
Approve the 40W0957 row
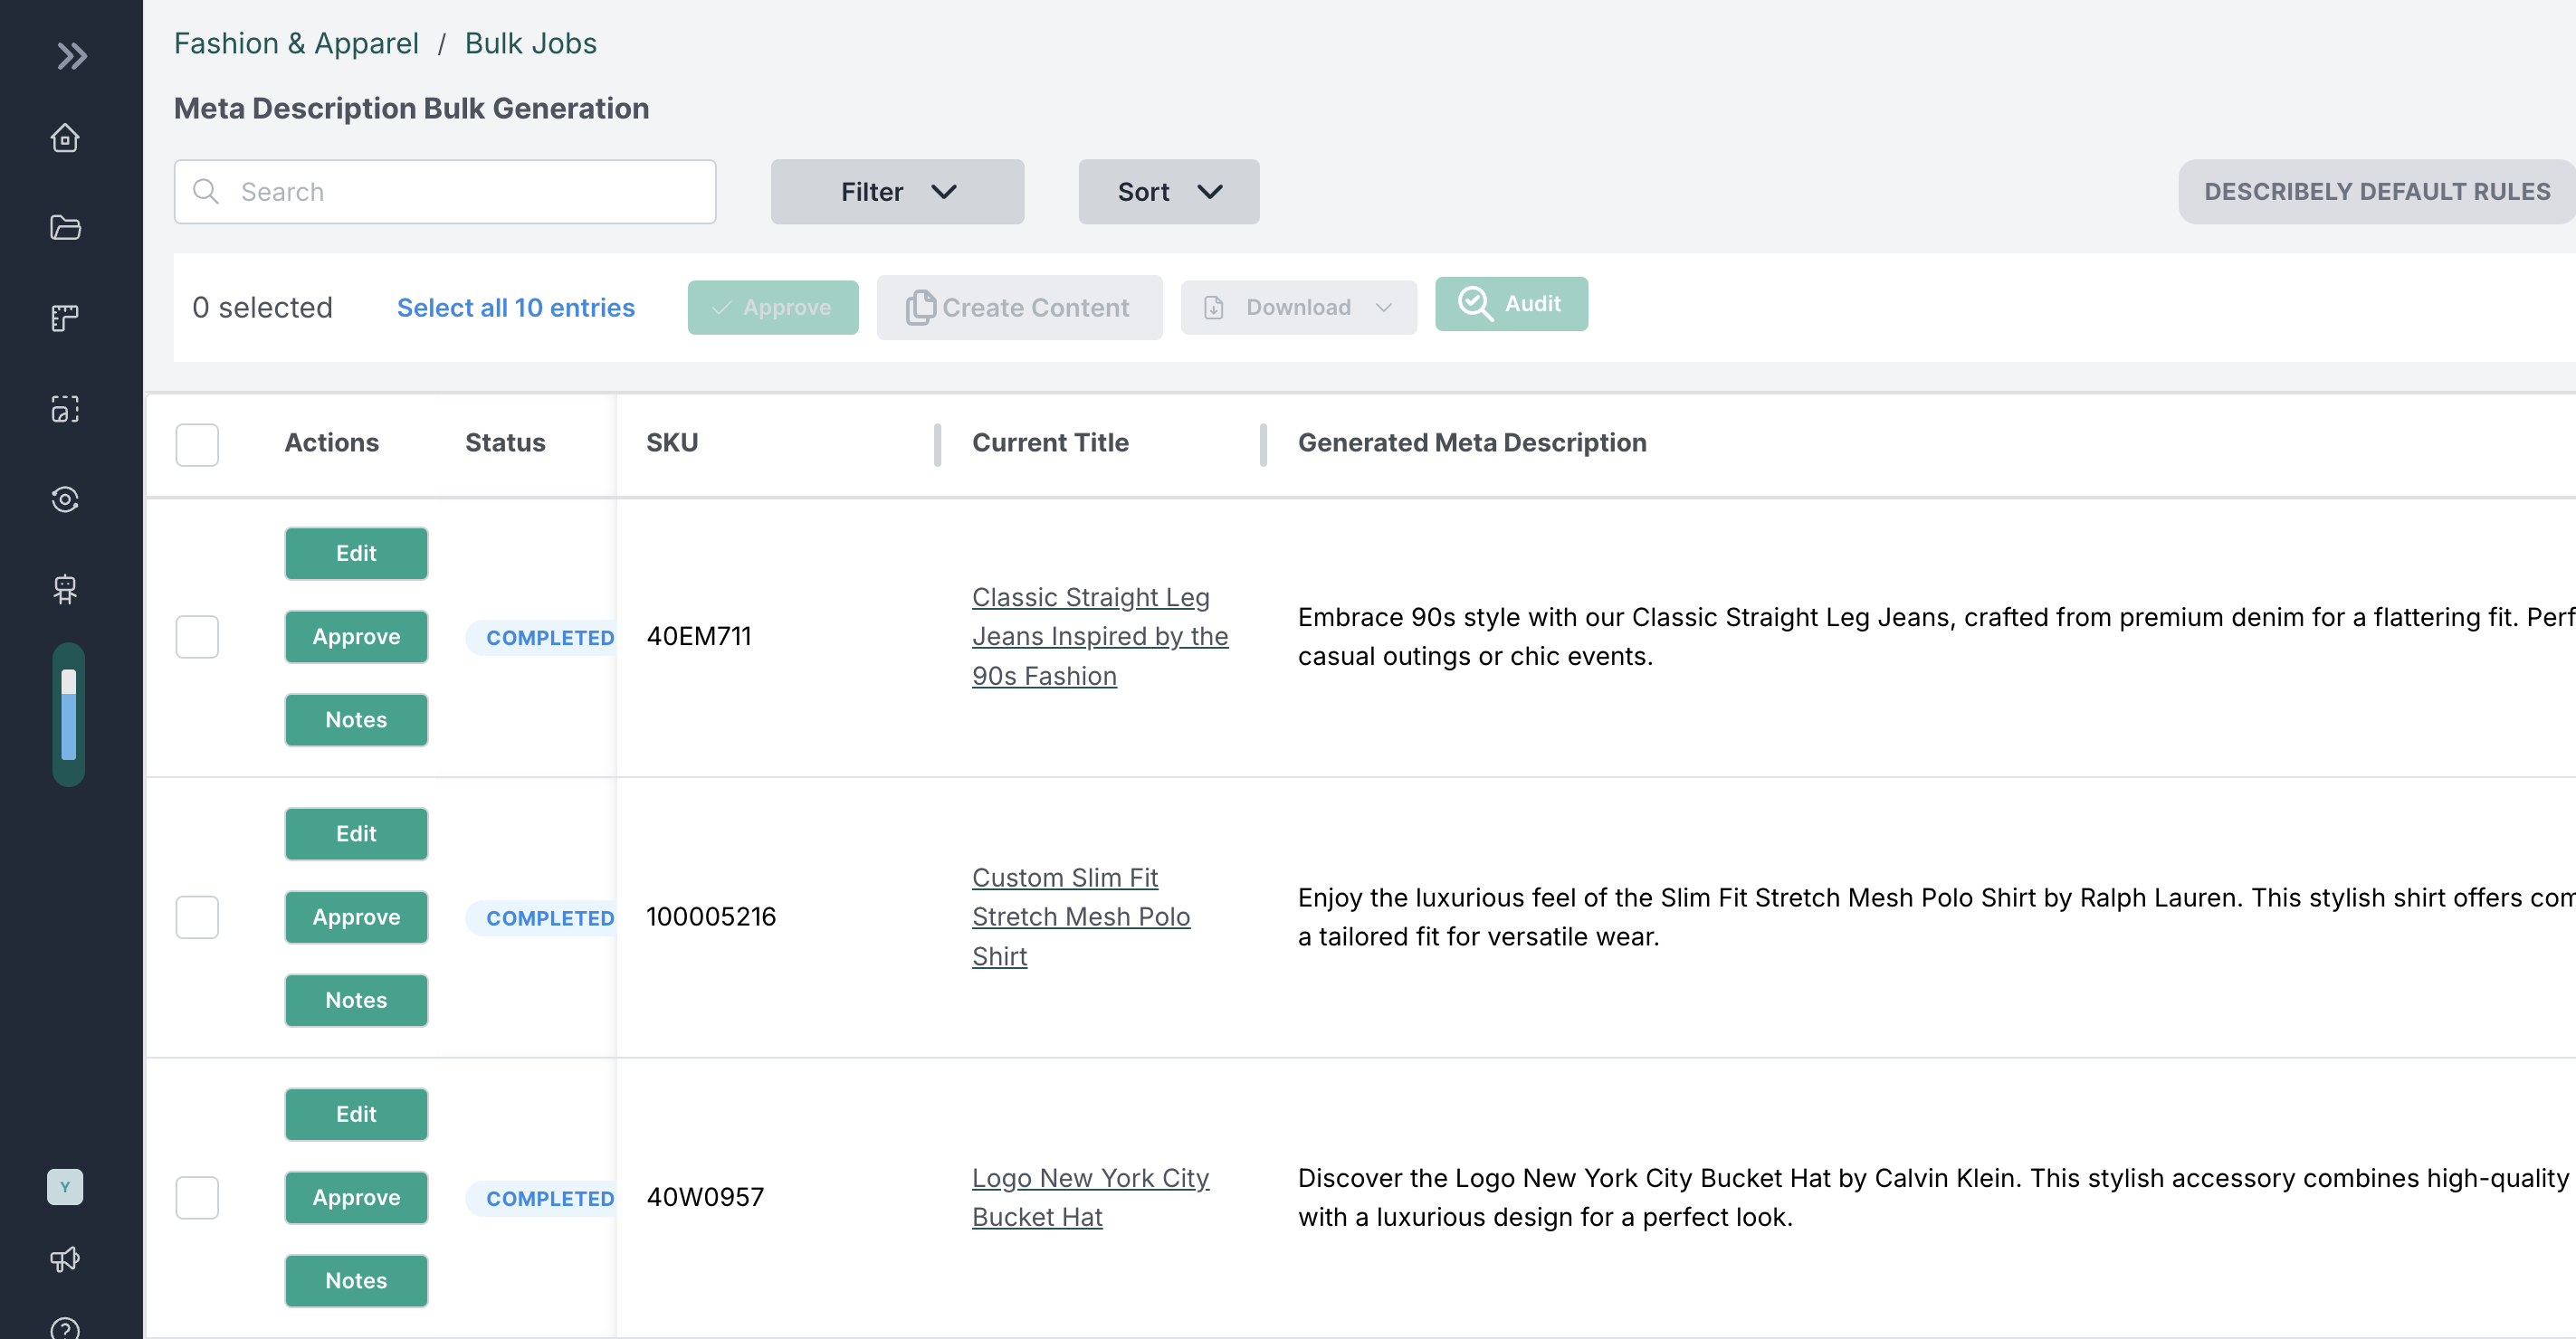coord(356,1197)
